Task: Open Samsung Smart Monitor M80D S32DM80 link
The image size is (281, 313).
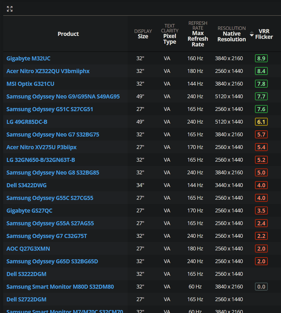Action: [x=60, y=287]
